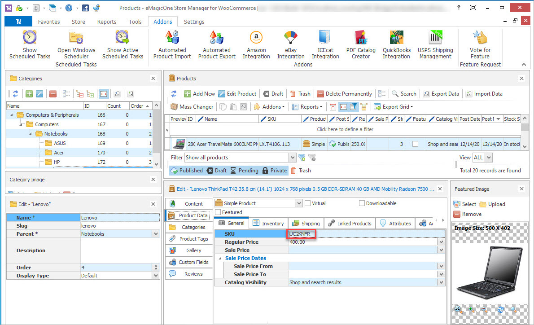Click Export Data button
Screen dimensions: 534x325
[x=441, y=94]
